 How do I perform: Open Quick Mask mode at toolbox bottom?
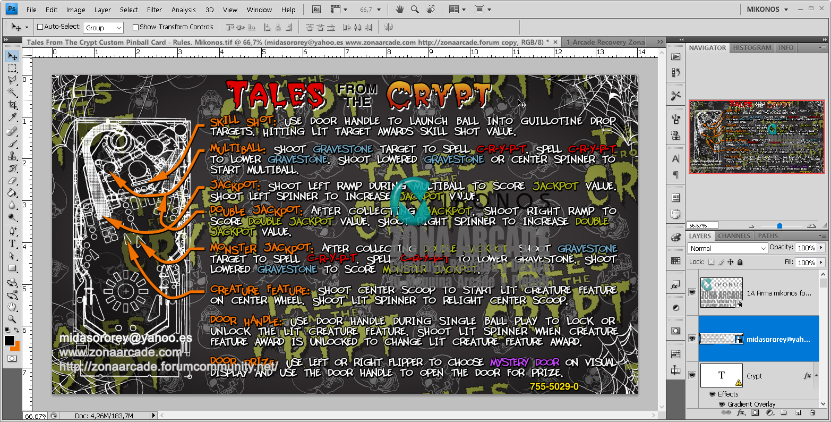pos(12,358)
